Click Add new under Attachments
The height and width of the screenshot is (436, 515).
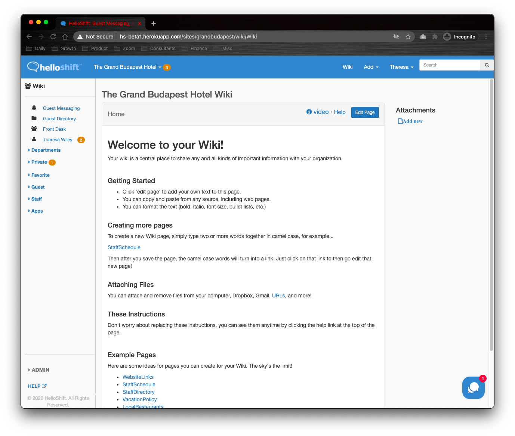tap(410, 121)
